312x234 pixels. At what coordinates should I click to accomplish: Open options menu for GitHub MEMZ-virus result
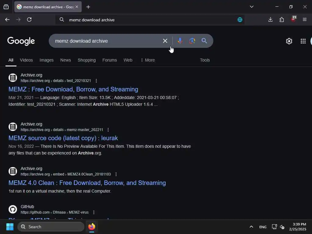[94, 212]
